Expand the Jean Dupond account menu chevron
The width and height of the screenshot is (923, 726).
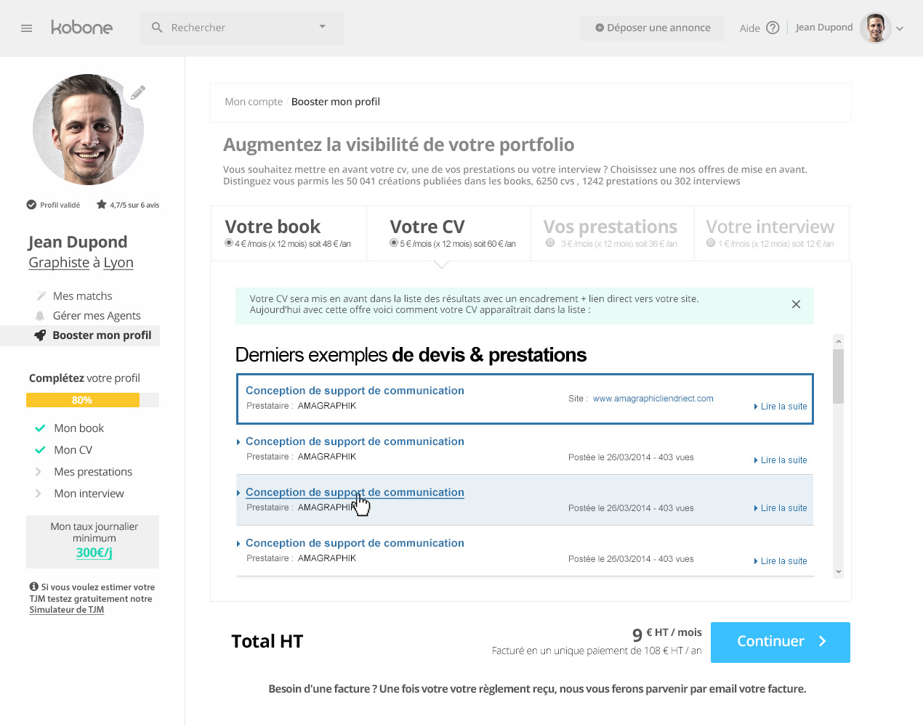point(900,29)
